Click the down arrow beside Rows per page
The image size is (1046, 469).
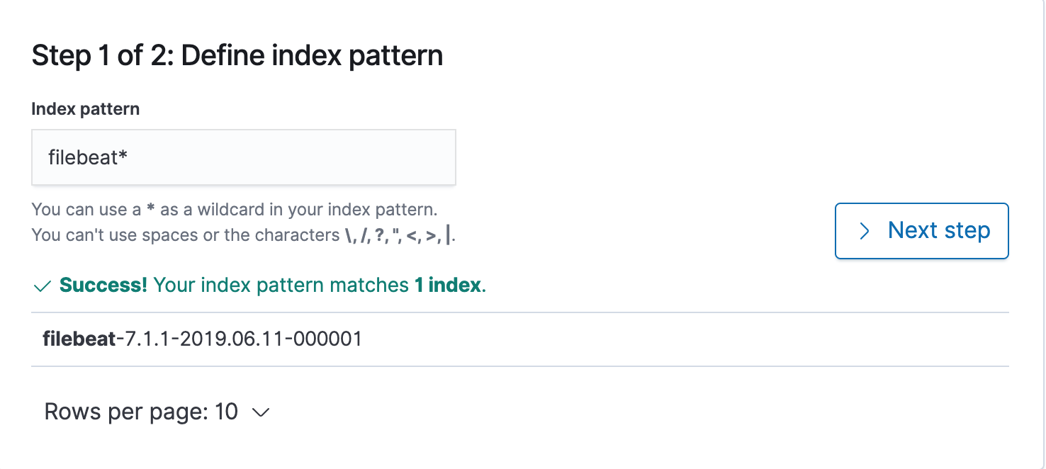[x=261, y=412]
